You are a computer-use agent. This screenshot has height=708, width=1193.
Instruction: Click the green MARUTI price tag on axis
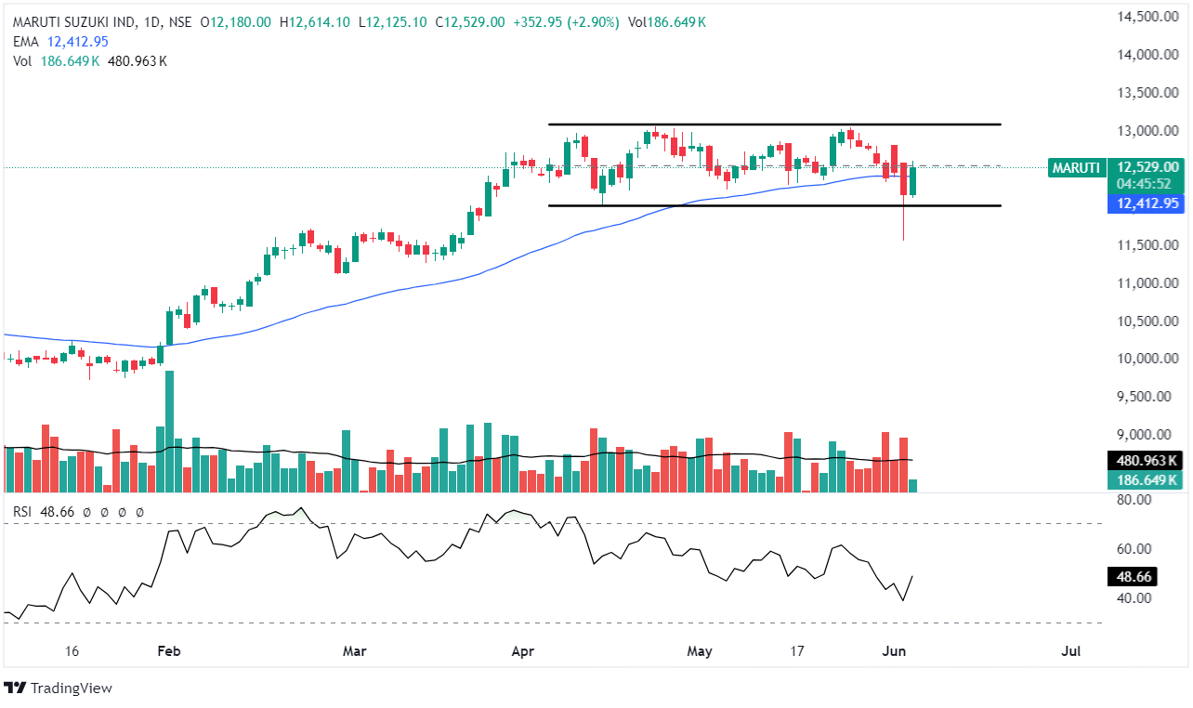click(x=1075, y=168)
